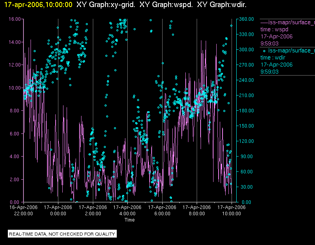315x245 pixels.
Task: Click the 'Time' x-axis title
Action: [129, 220]
